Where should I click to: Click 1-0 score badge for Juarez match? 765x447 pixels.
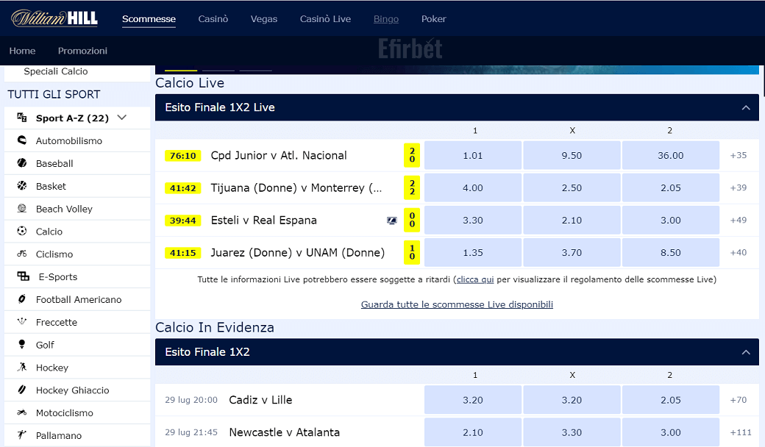click(412, 252)
